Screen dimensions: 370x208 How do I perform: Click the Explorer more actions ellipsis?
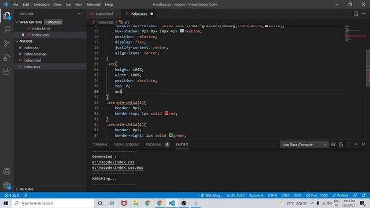(80, 14)
